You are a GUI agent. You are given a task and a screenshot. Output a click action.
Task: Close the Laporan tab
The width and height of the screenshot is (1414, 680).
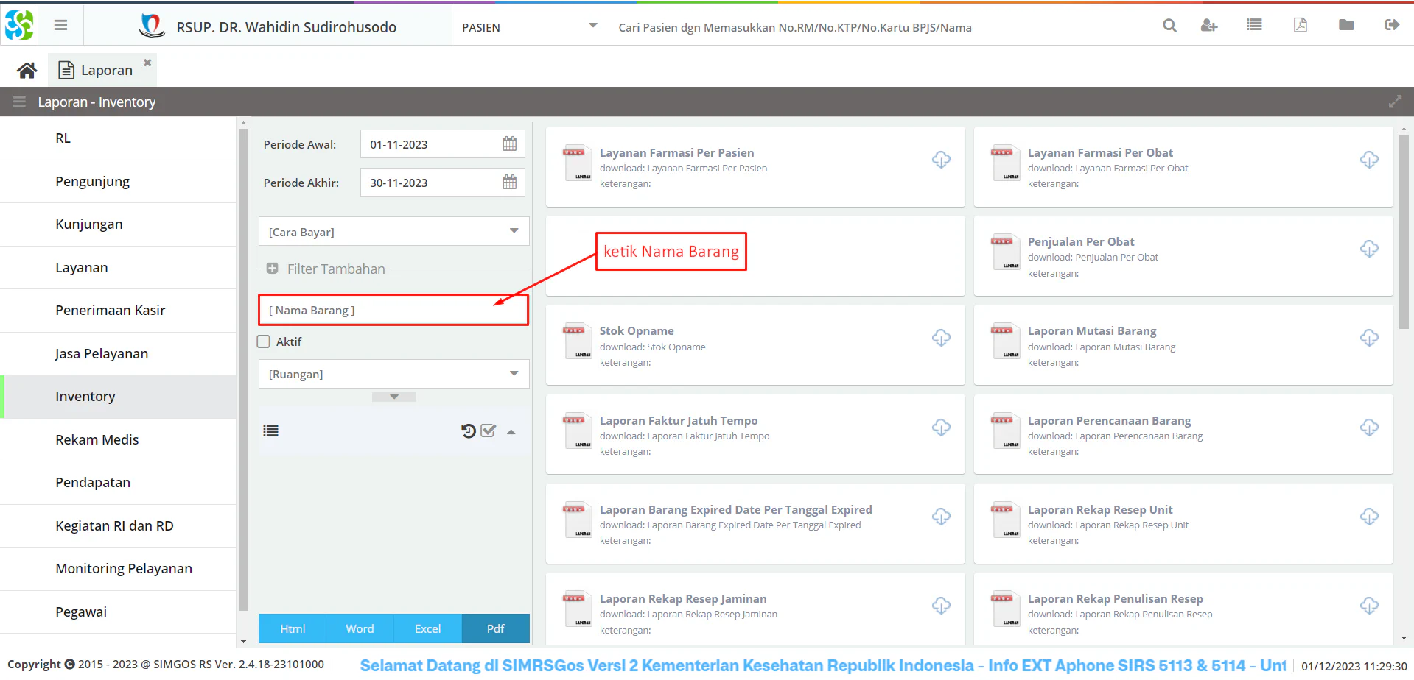pos(147,63)
